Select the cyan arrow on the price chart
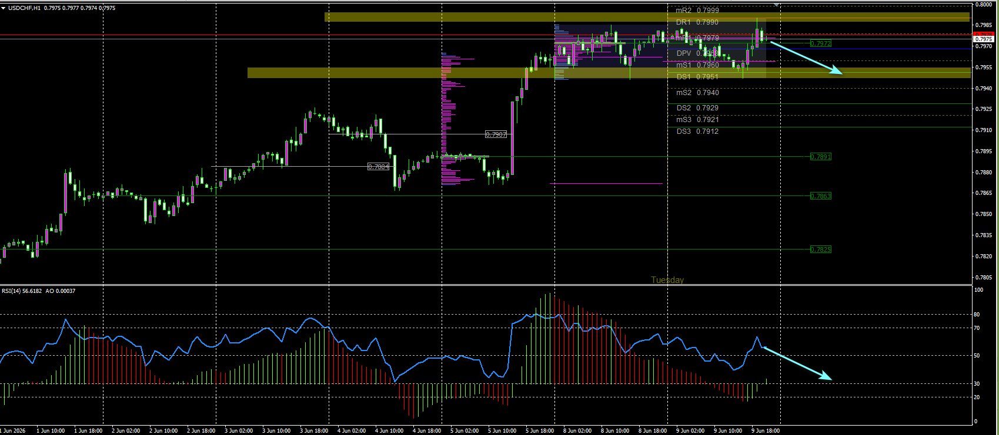The width and height of the screenshot is (999, 435). click(807, 58)
